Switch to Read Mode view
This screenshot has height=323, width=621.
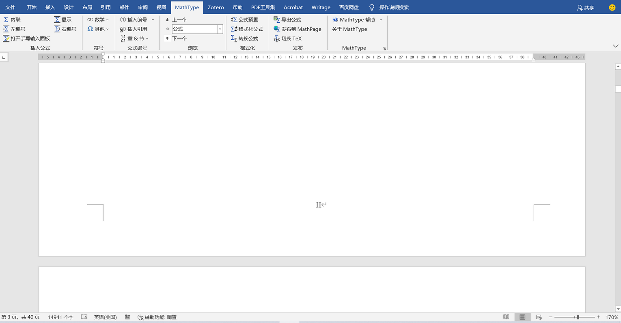pyautogui.click(x=506, y=317)
